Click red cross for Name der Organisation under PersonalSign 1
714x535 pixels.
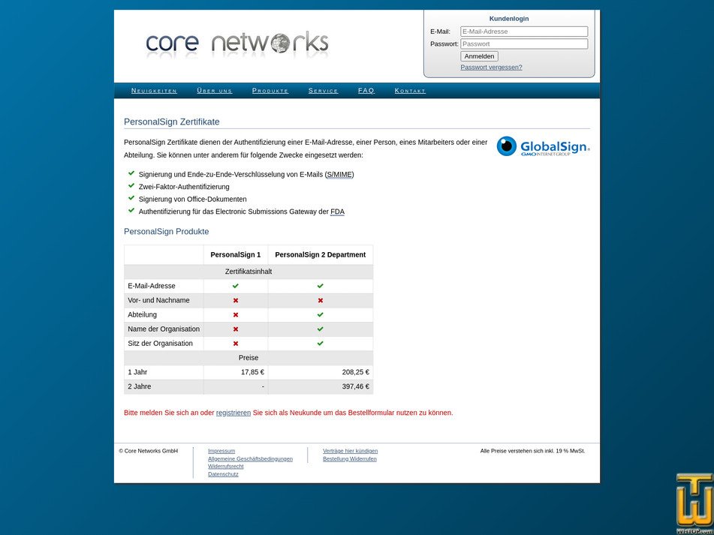point(236,329)
